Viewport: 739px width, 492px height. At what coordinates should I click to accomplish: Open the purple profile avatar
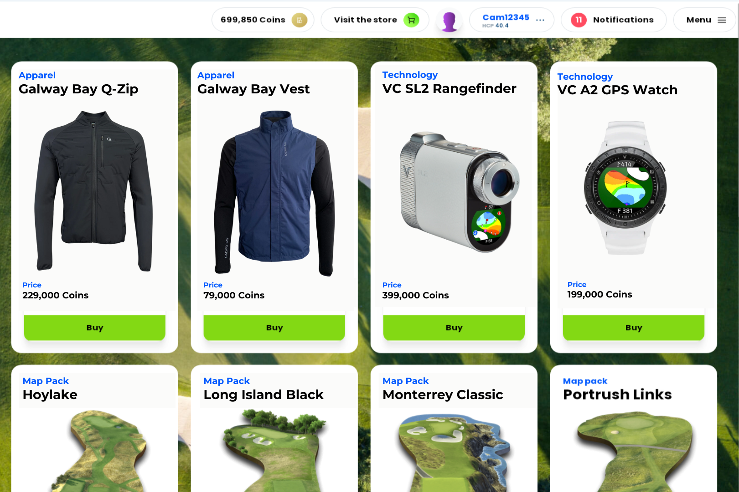[x=449, y=21]
